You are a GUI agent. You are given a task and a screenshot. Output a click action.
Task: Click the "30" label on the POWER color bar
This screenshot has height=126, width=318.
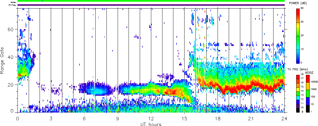coord(302,22)
